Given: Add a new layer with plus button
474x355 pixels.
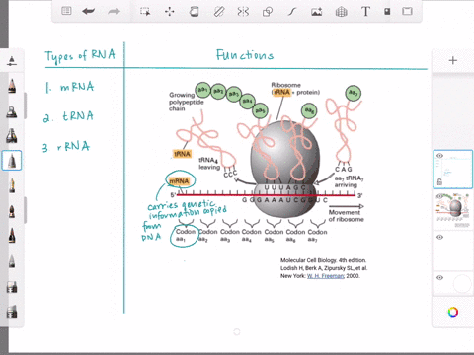Looking at the screenshot, I should point(453,60).
